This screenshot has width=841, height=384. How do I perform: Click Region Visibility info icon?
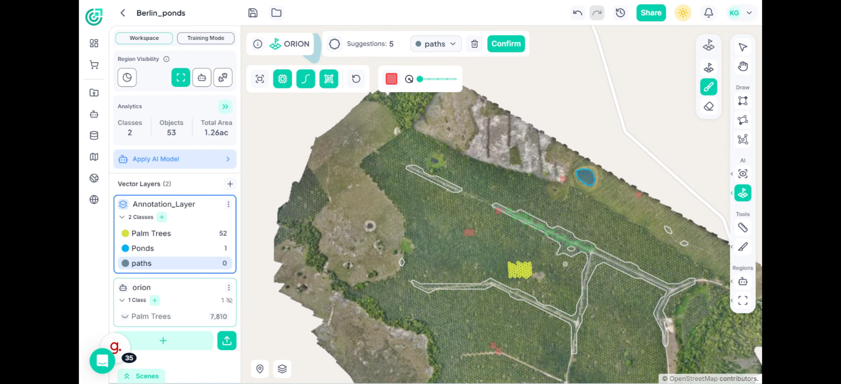166,59
